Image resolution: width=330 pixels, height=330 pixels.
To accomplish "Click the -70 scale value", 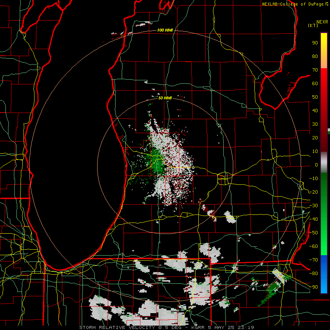I will [313, 260].
